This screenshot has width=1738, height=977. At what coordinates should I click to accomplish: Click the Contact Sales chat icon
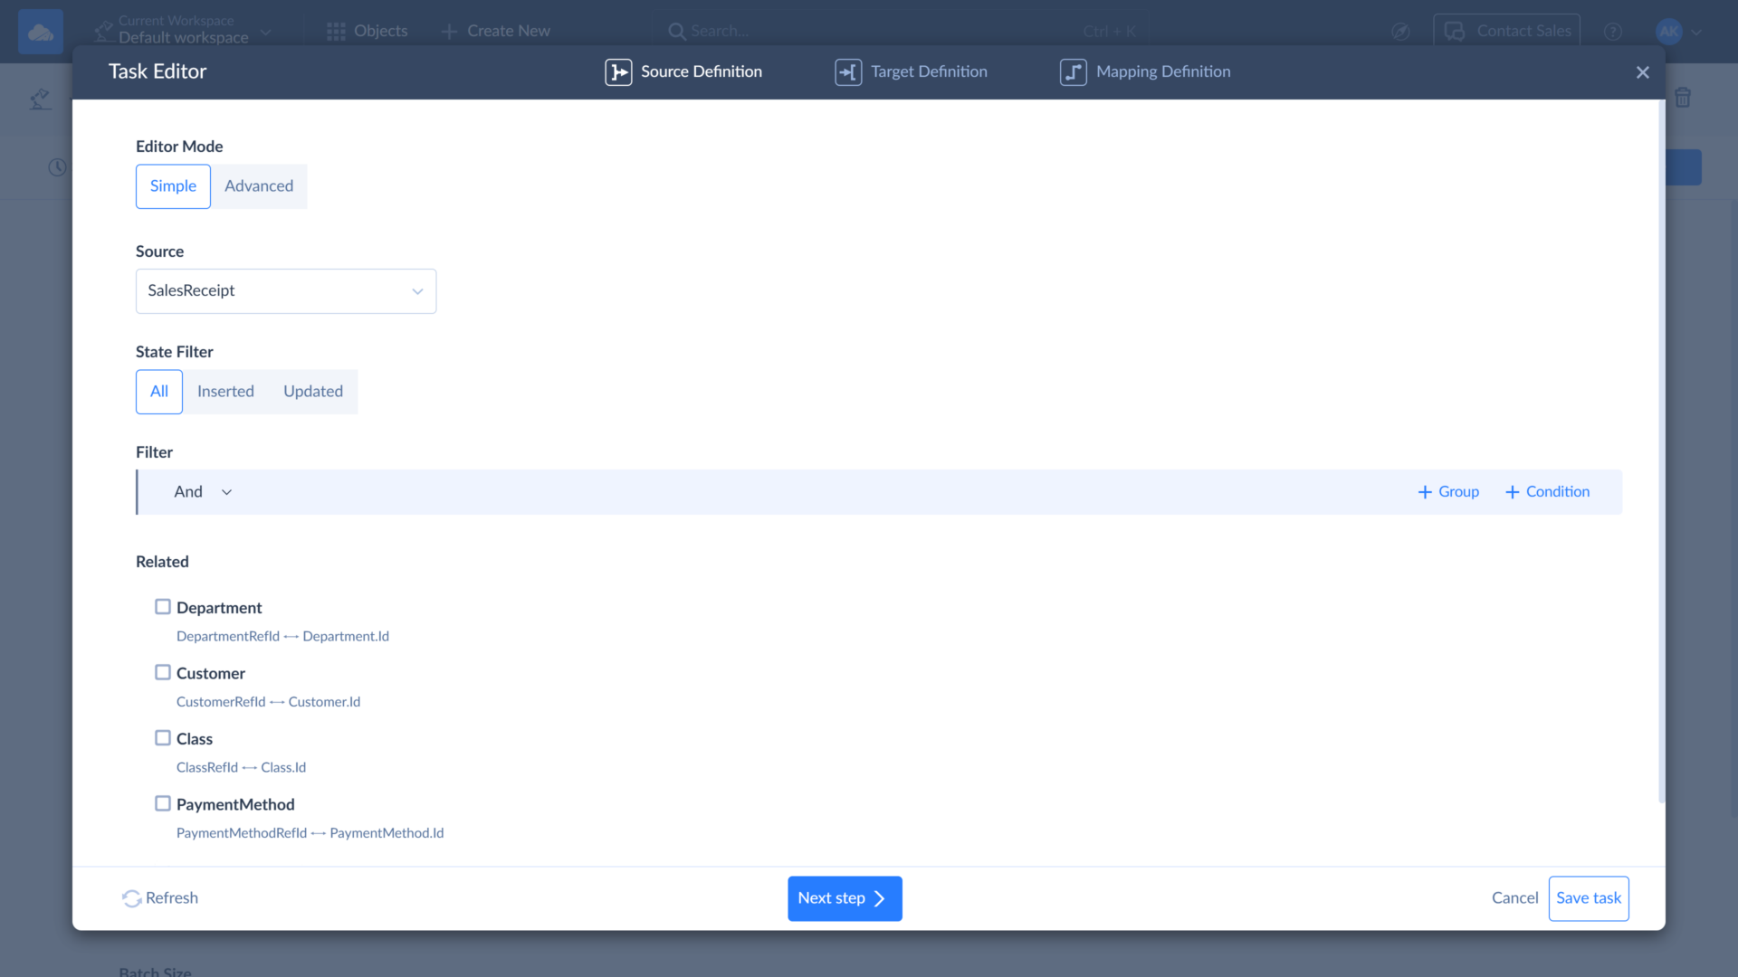(1455, 32)
